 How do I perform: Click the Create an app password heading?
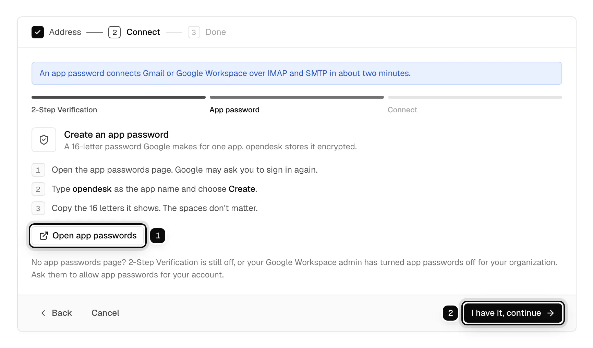pos(116,135)
